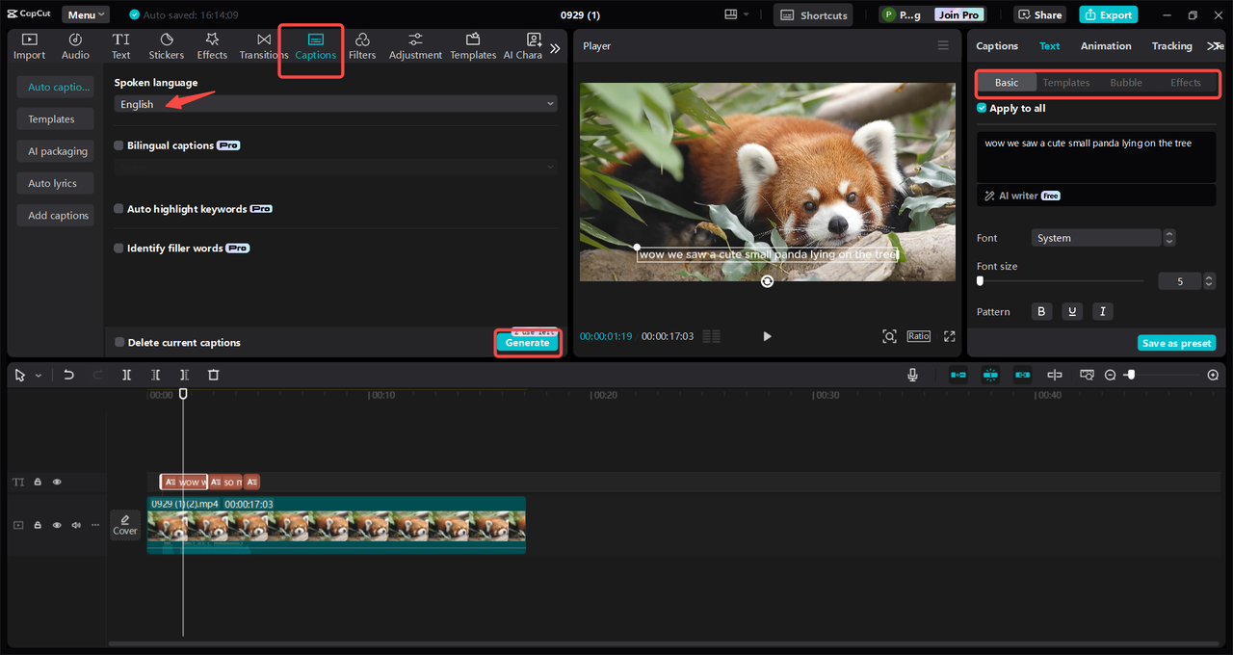Screen dimensions: 1233x655
Task: Click the Join Pro button
Action: tap(959, 14)
